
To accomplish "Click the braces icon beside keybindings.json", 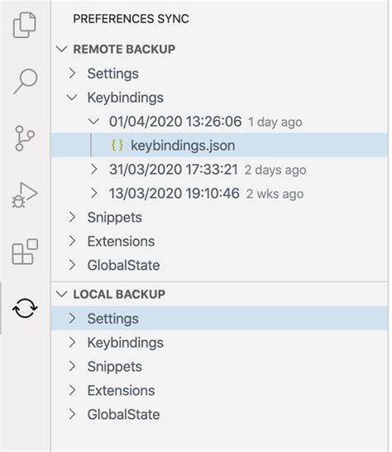I will (x=117, y=145).
